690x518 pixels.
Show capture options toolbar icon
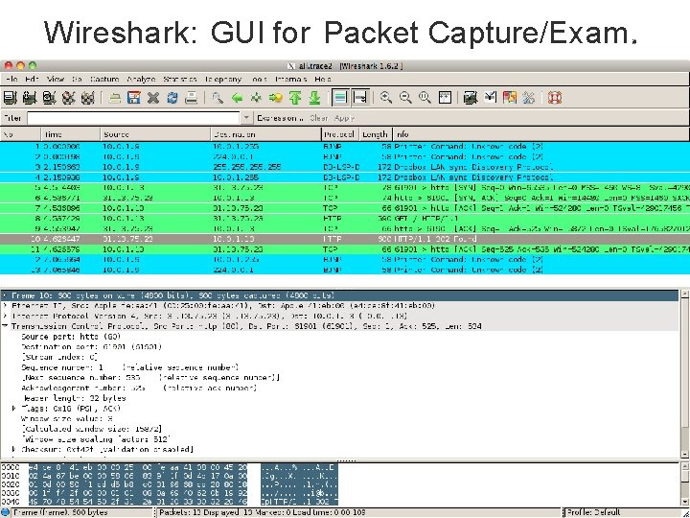[30, 97]
